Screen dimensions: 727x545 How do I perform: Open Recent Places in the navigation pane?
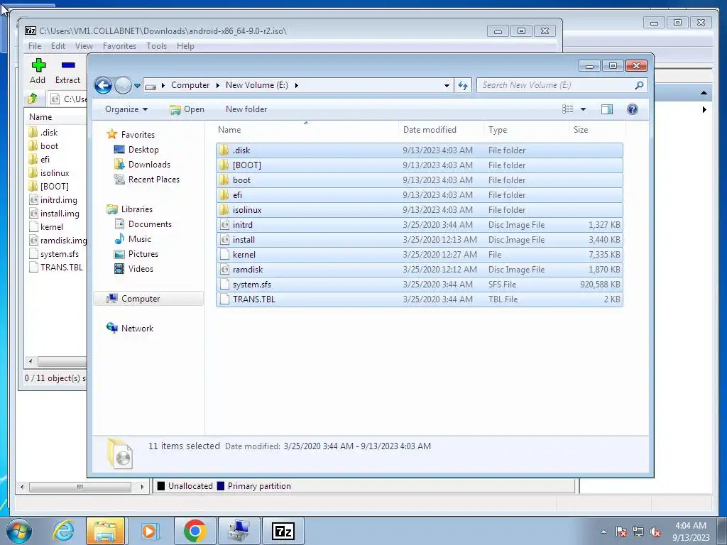coord(153,180)
